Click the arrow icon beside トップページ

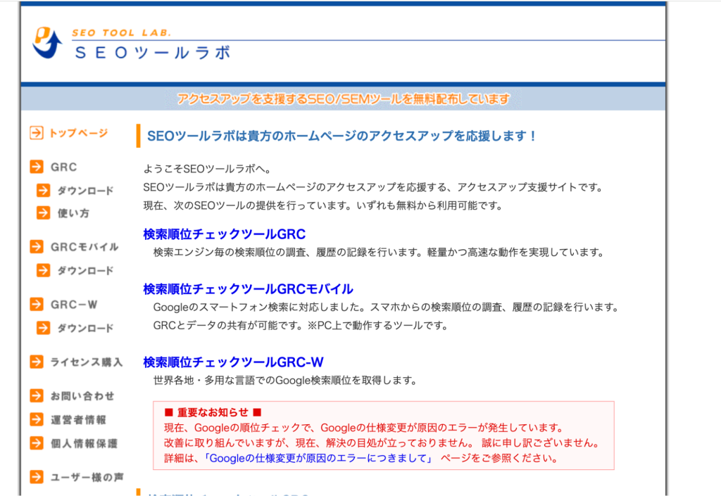pos(37,133)
